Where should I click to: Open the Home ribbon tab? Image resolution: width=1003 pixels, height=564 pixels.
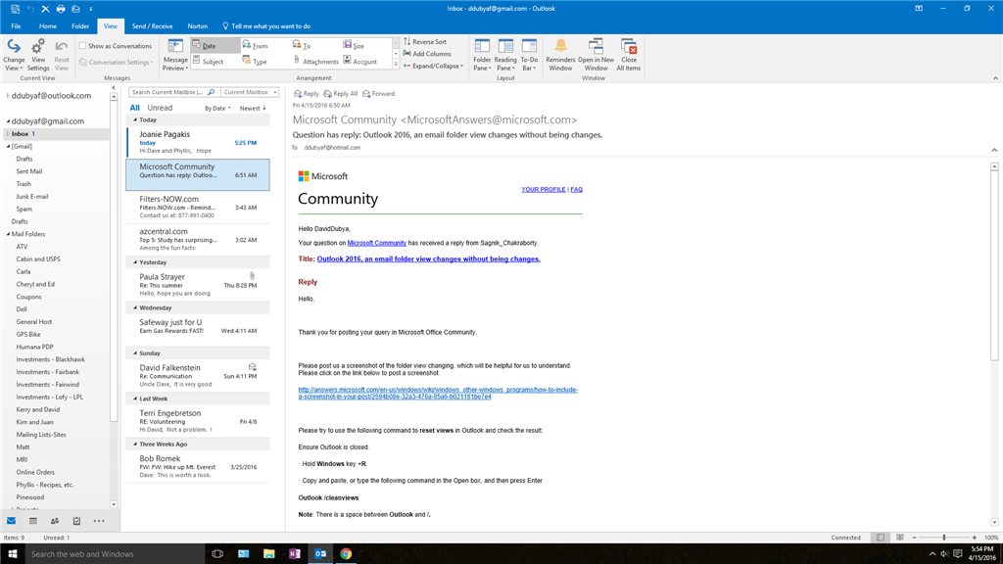tap(48, 26)
